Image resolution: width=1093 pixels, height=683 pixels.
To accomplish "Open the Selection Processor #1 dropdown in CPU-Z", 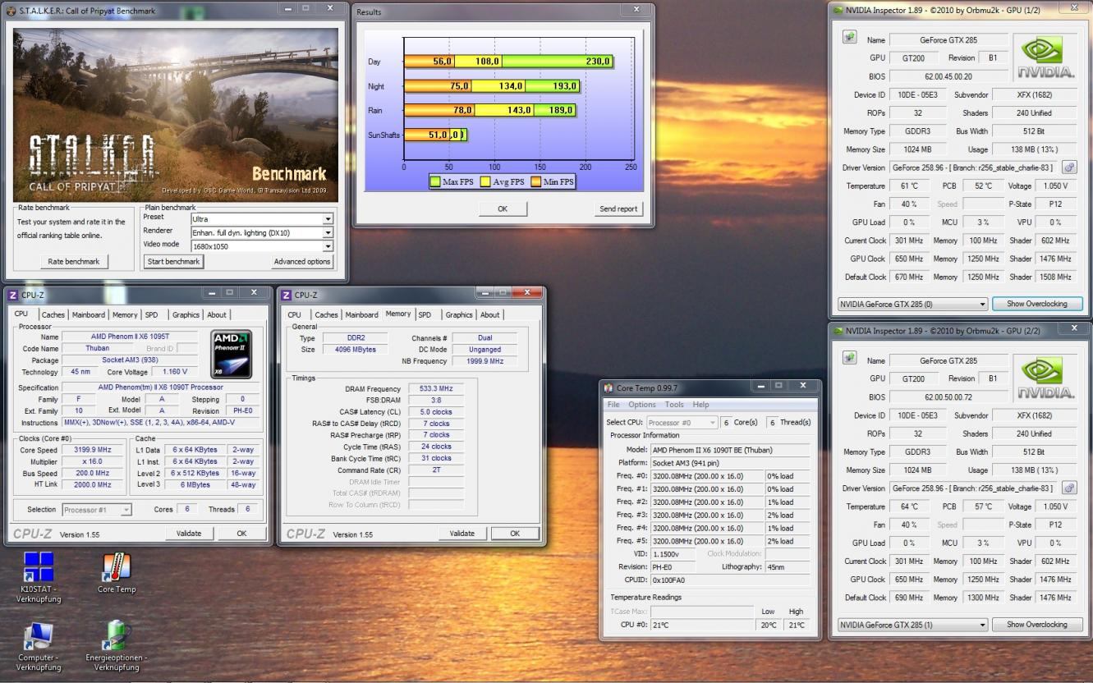I will pyautogui.click(x=97, y=510).
